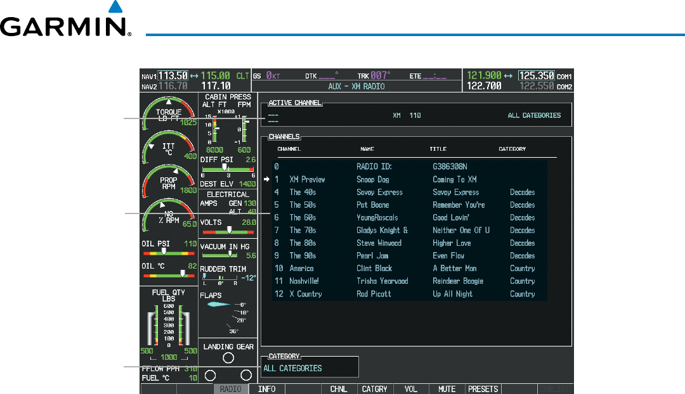This screenshot has width=685, height=394.
Task: Click ALL CATEGORIES in the Active Channel box
Action: click(x=534, y=116)
